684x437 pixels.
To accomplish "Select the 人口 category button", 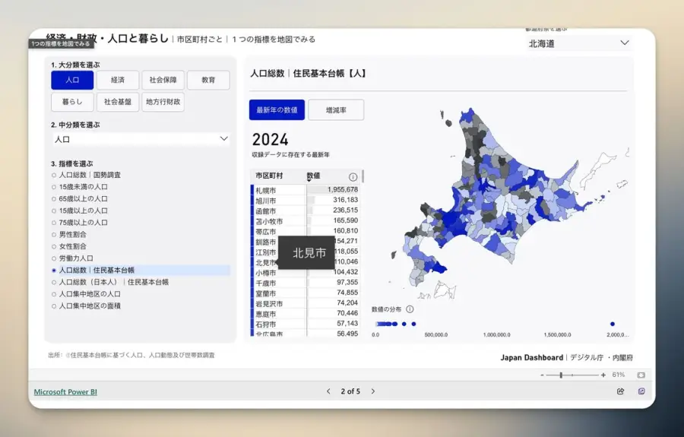I will coord(72,81).
